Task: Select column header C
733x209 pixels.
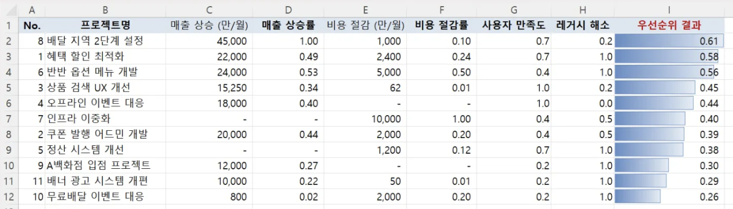Action: (209, 11)
